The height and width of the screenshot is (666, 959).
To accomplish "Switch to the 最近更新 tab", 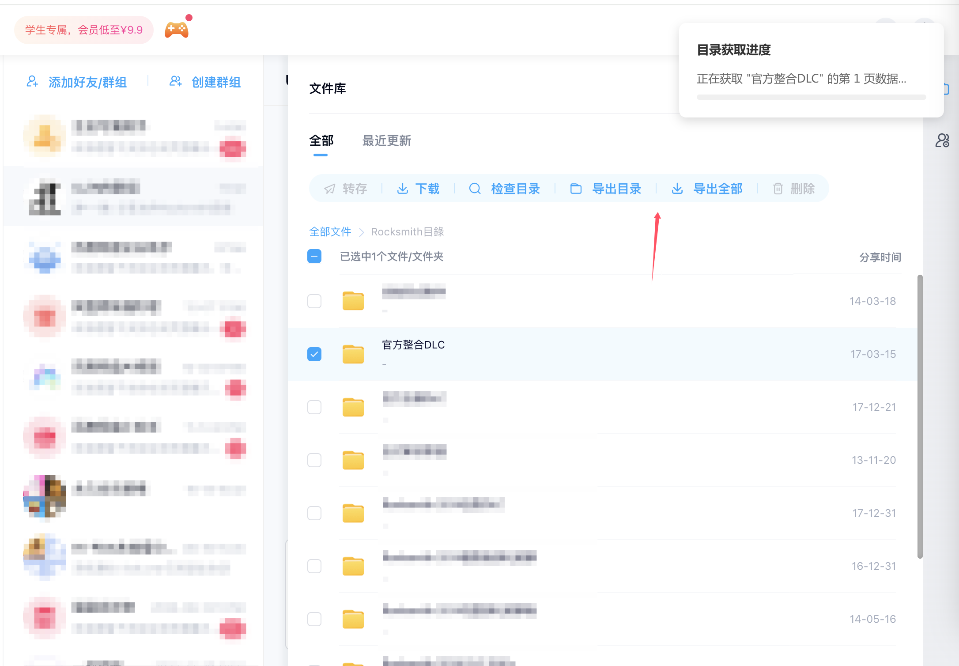I will 387,141.
